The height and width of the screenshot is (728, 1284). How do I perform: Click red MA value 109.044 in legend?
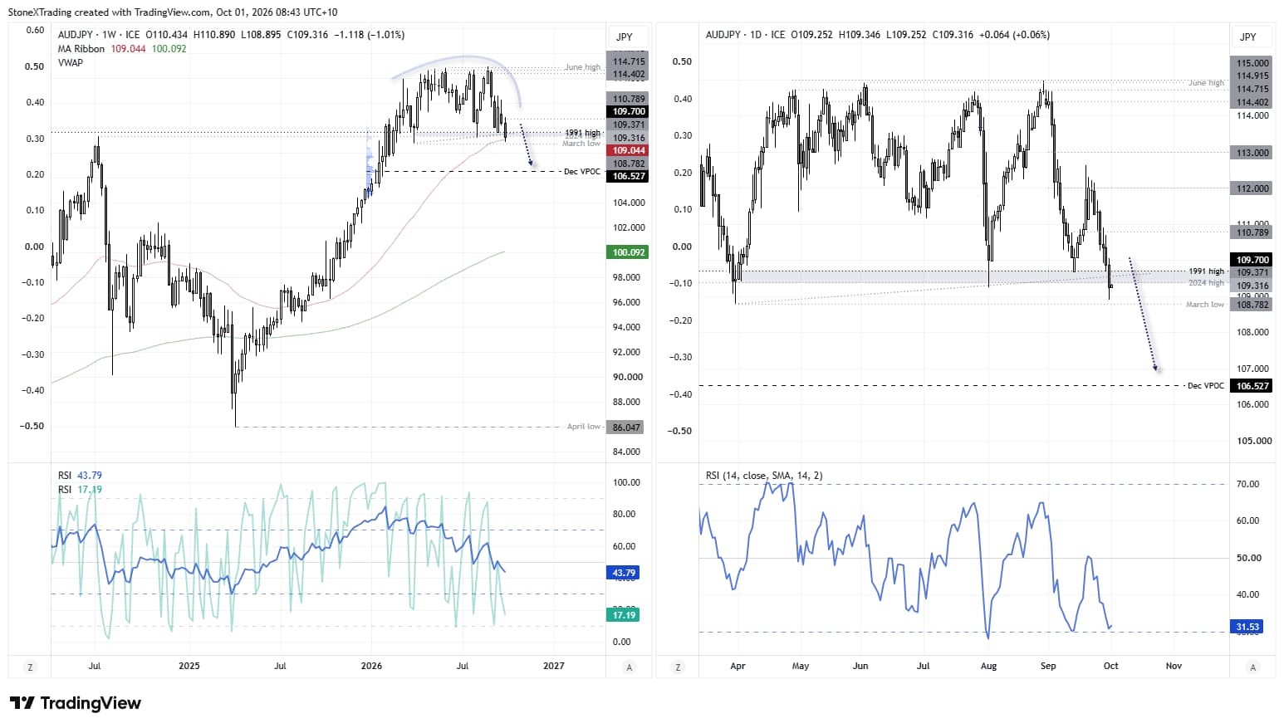(128, 49)
